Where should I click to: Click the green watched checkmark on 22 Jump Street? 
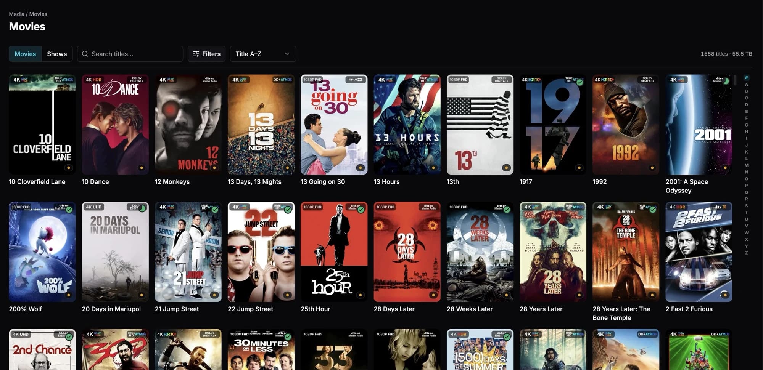coord(288,209)
